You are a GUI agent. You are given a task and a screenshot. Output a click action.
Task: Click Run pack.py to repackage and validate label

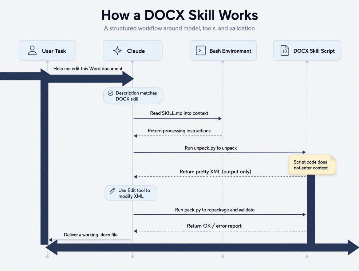point(215,210)
